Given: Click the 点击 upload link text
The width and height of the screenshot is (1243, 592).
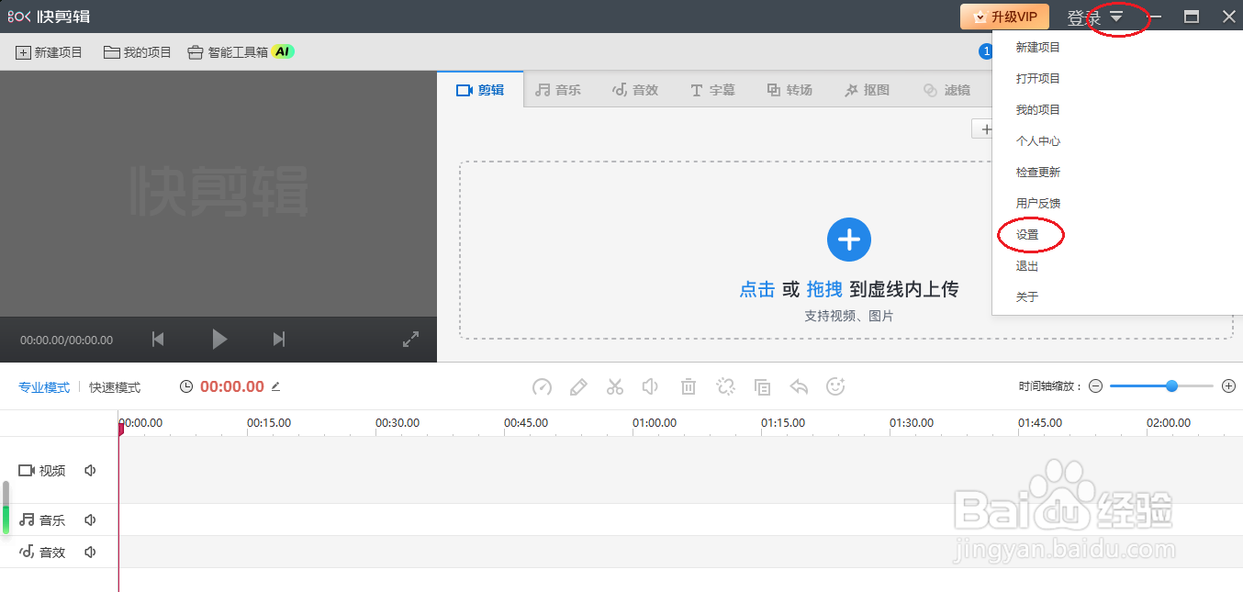Looking at the screenshot, I should pyautogui.click(x=757, y=290).
